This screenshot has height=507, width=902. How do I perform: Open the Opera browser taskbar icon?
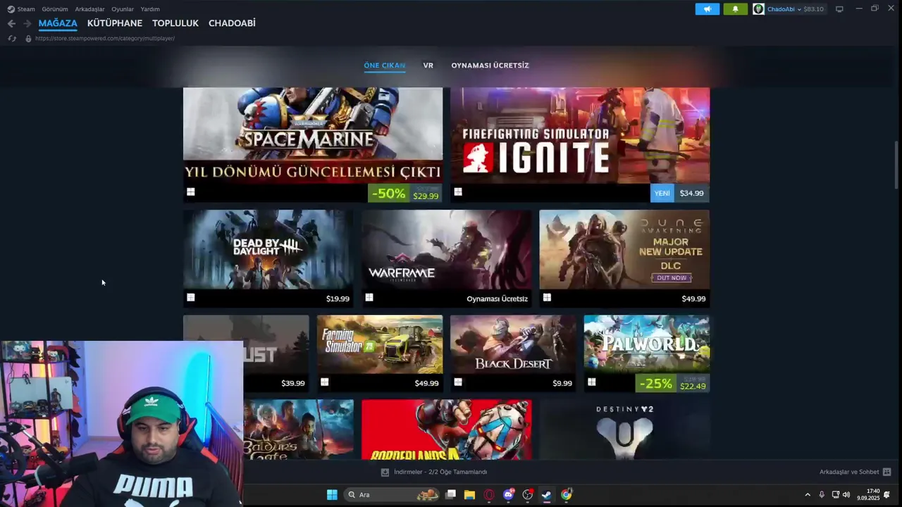(x=489, y=494)
